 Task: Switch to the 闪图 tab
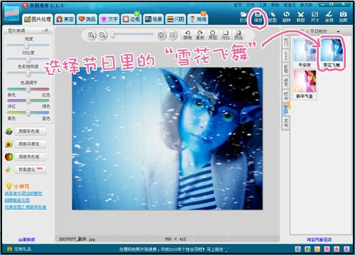click(x=175, y=19)
